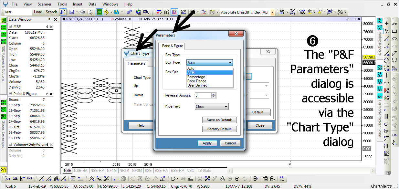This screenshot has width=399, height=189.
Task: Click Factory Default button
Action: coord(219,129)
